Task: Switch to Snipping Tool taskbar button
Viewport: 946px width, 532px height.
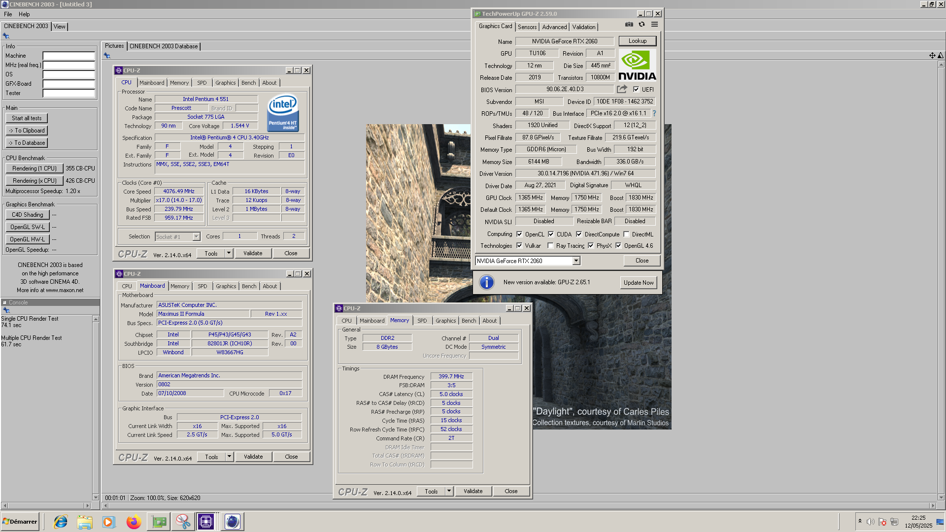Action: [x=183, y=522]
